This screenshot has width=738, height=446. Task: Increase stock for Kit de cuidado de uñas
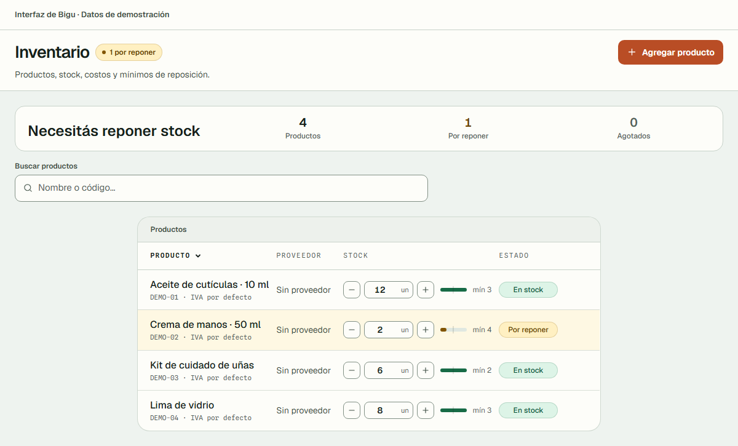tap(426, 370)
